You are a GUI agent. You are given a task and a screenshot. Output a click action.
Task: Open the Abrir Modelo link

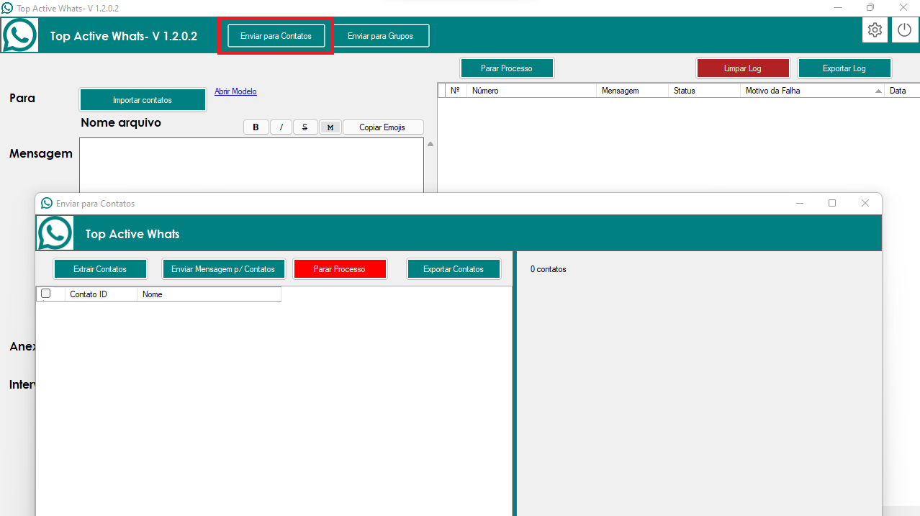[x=235, y=91]
